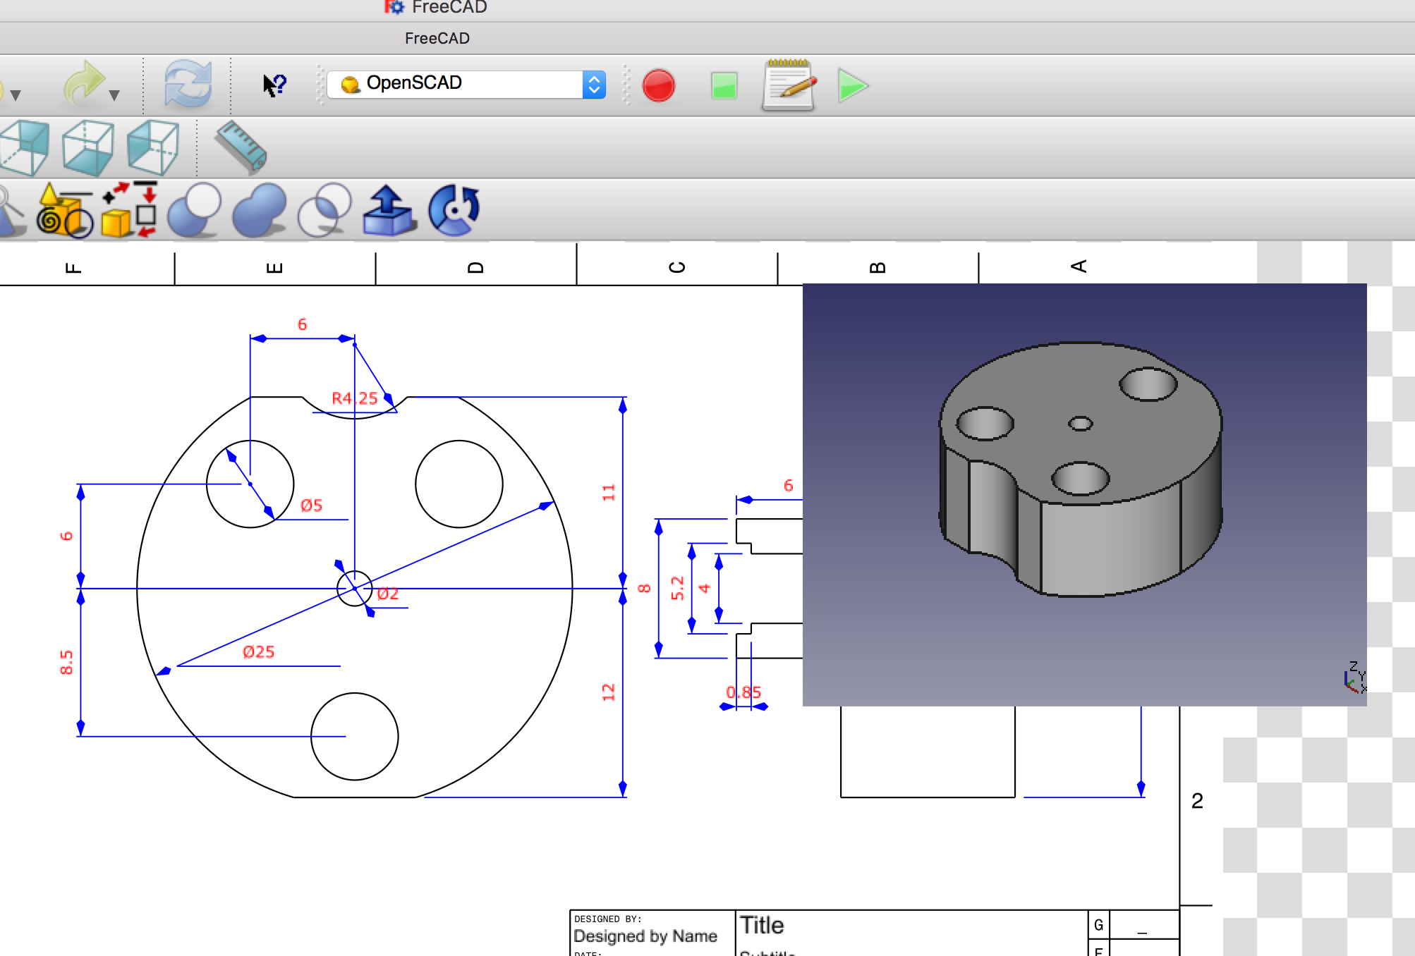Click the Extrude tool icon
This screenshot has height=956, width=1415.
click(x=388, y=209)
